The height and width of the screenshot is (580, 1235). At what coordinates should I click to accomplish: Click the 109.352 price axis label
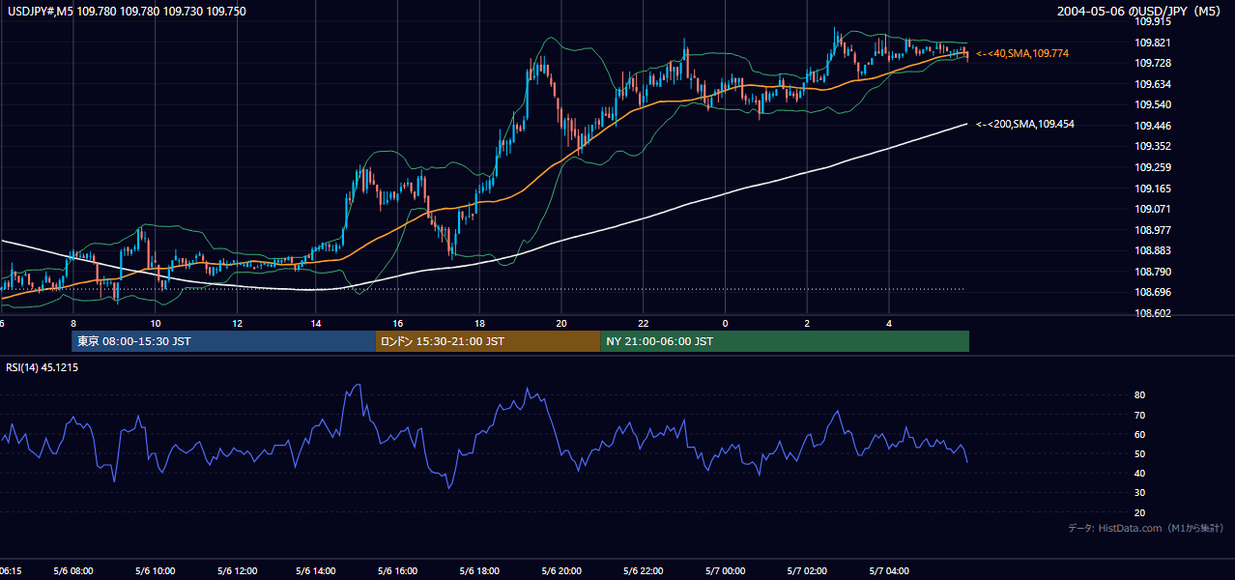(1153, 147)
